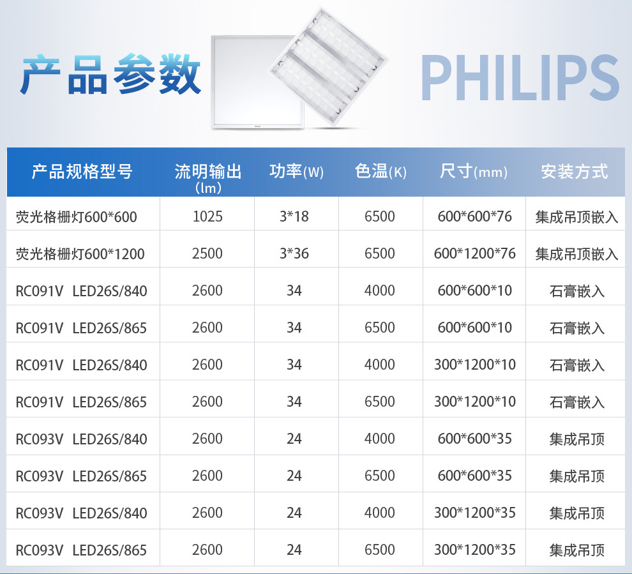Click 300*1200*35 size beside RC093V LED26S/865
The width and height of the screenshot is (632, 574).
pyautogui.click(x=475, y=550)
